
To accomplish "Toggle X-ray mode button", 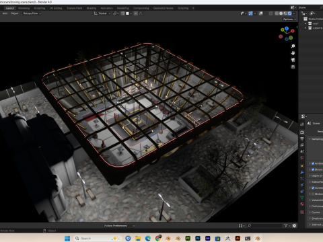I will 271,13.
